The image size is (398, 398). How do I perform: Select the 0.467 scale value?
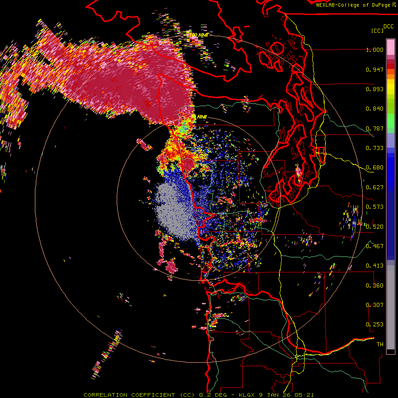coord(375,246)
